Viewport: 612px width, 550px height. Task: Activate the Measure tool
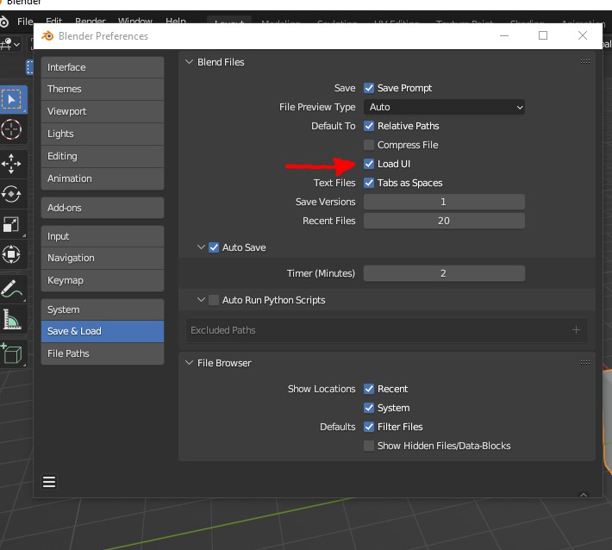click(12, 320)
